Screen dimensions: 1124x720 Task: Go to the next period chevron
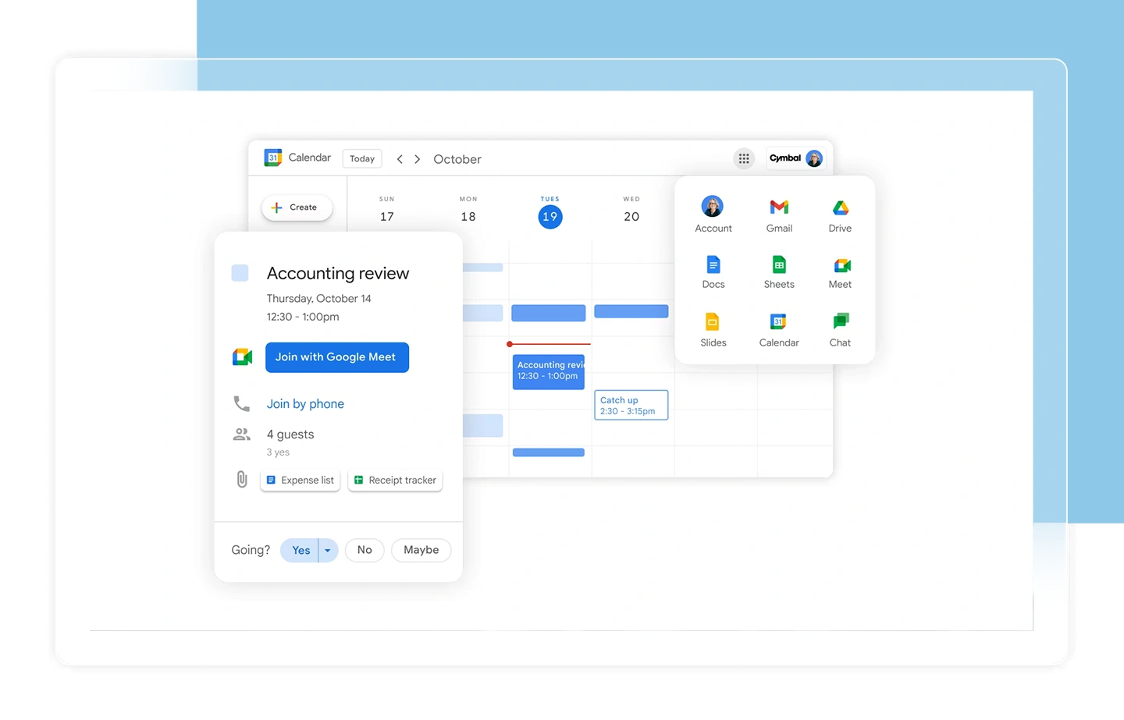point(418,159)
